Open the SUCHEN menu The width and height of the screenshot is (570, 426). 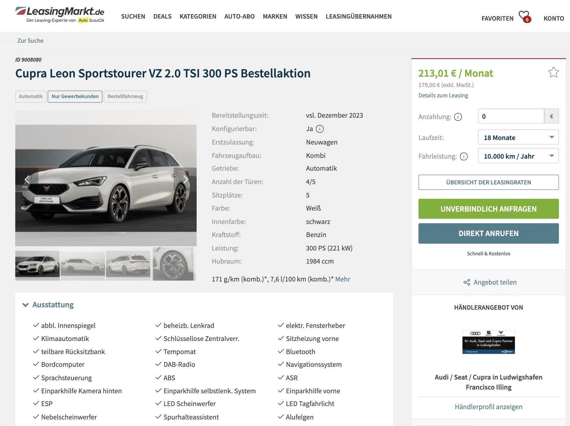point(133,17)
